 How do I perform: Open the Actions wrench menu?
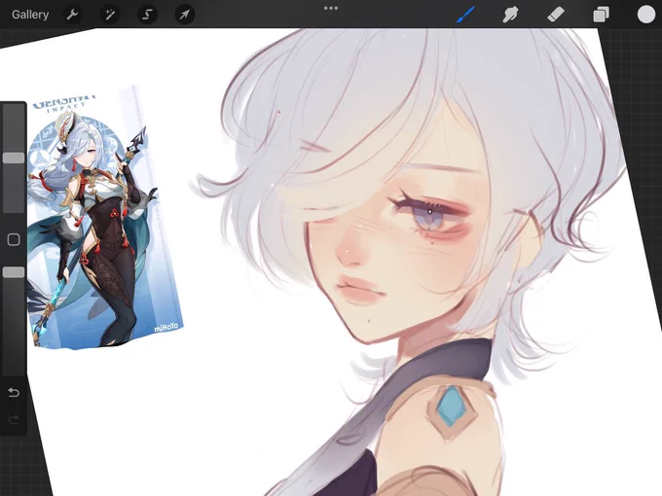tap(73, 15)
